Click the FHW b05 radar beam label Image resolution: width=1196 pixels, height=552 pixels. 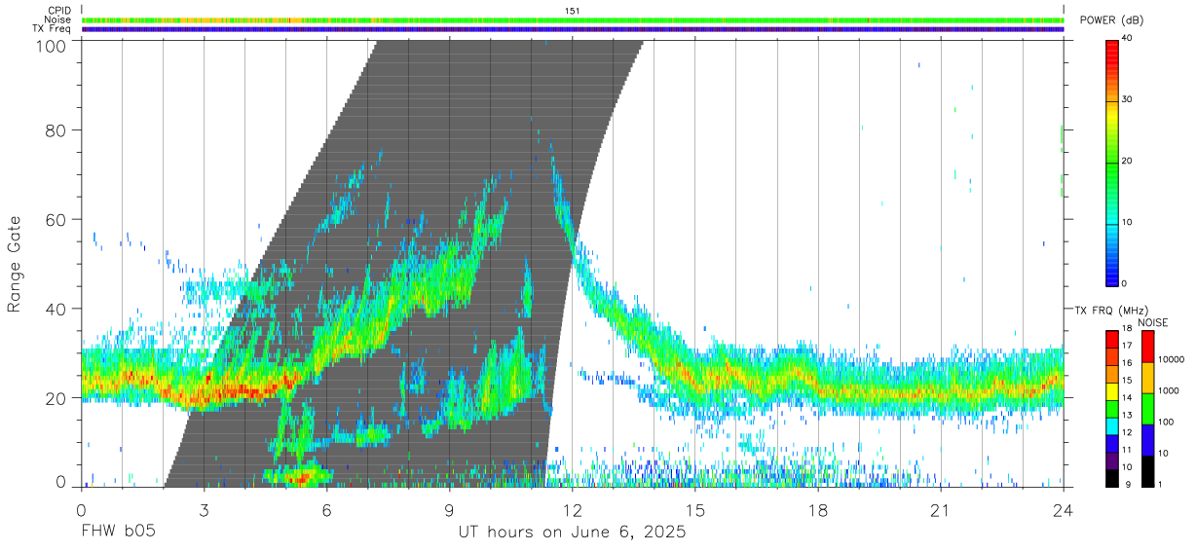click(117, 533)
